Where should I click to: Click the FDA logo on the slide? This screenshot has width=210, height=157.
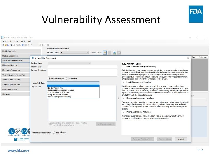tap(196, 14)
